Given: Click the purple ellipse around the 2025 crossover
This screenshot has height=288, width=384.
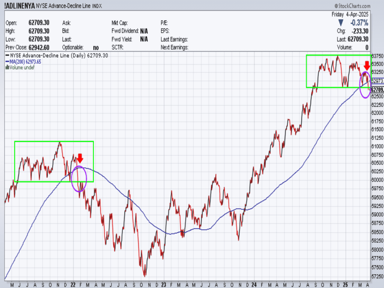Looking at the screenshot, I should pyautogui.click(x=365, y=84).
